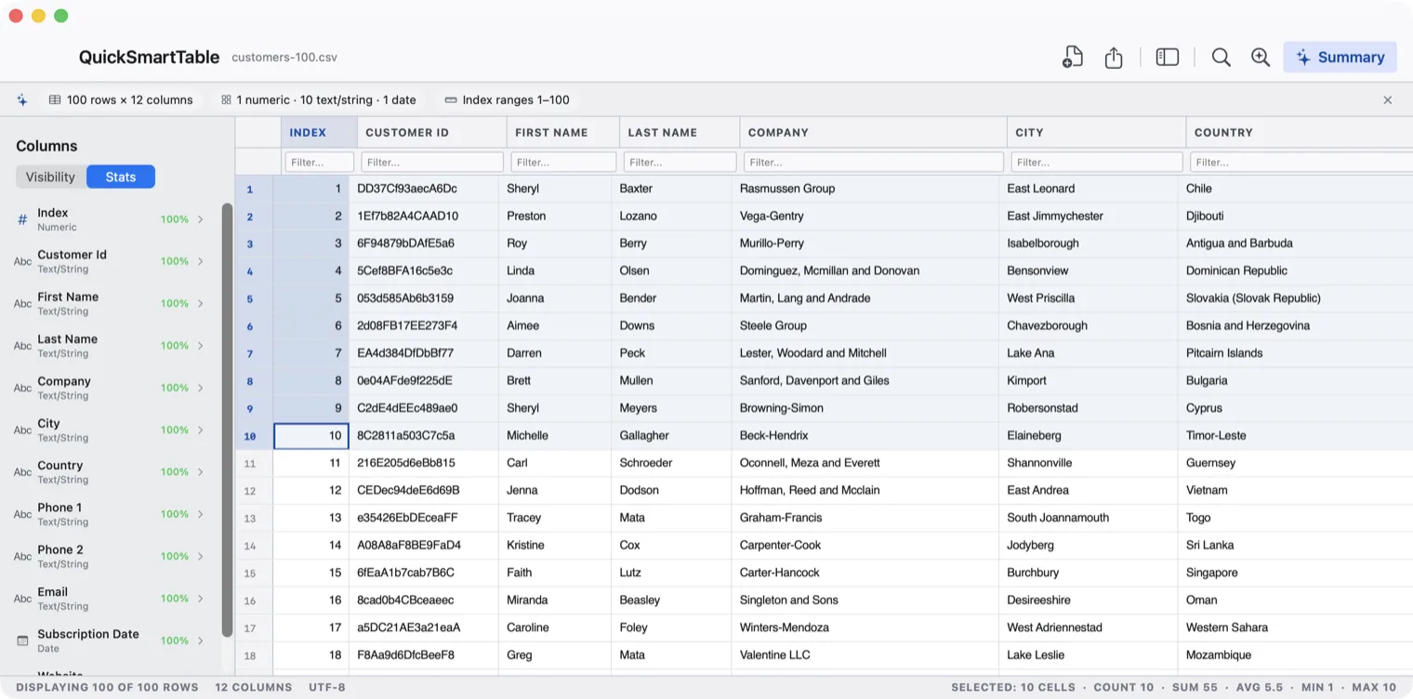Viewport: 1413px width, 699px height.
Task: Open the Summary button
Action: click(x=1340, y=57)
